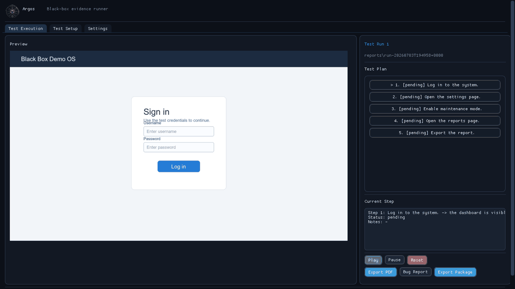Click the Test Plan section label

click(x=375, y=69)
